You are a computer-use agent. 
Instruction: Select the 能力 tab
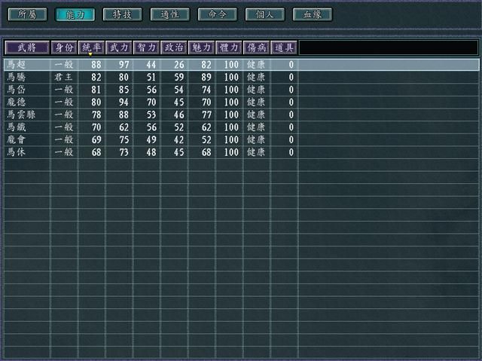pyautogui.click(x=75, y=14)
